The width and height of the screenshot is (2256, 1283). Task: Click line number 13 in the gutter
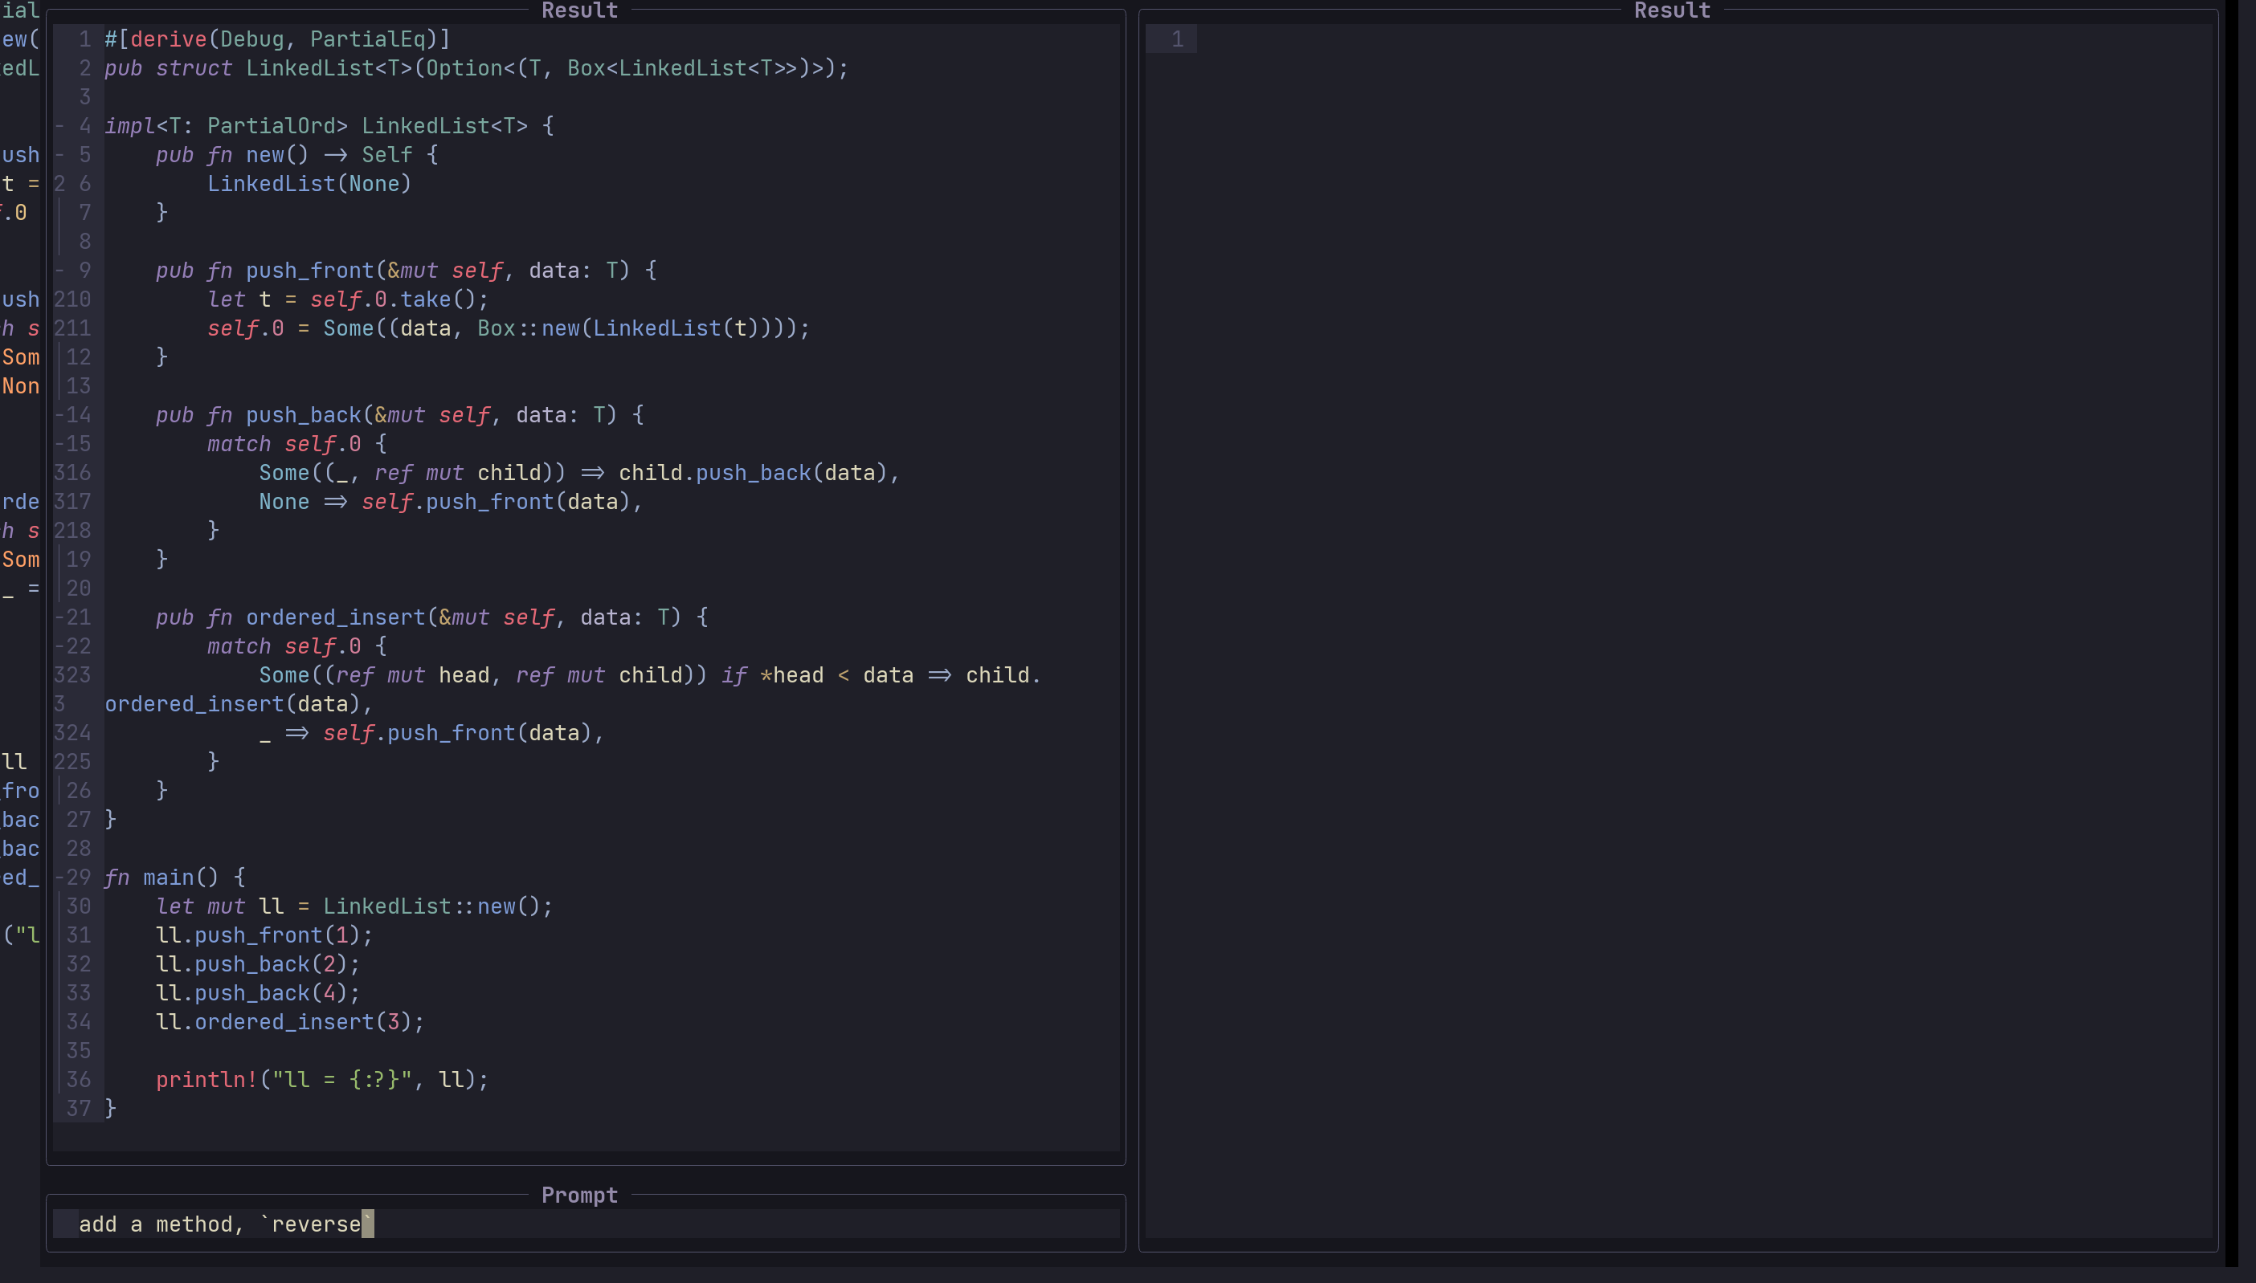pos(79,386)
